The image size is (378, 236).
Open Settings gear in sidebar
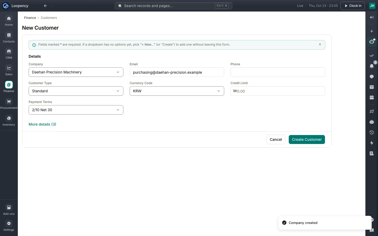coord(9,226)
